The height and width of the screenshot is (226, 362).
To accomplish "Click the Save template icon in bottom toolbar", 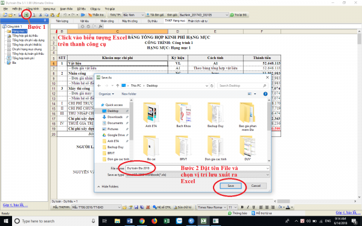I will pos(136,207).
